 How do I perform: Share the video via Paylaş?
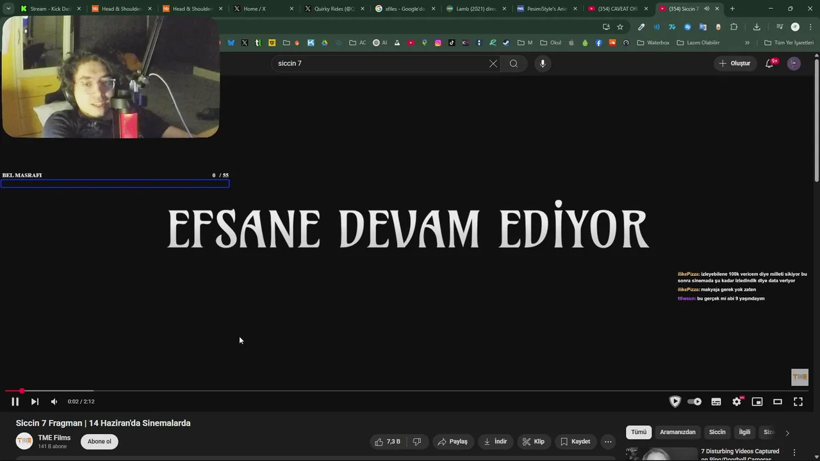click(452, 442)
